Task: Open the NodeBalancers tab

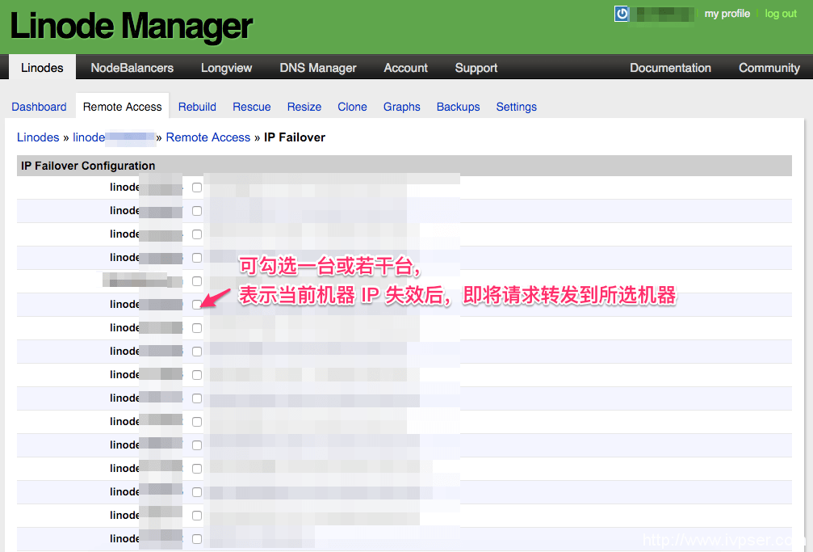Action: [x=132, y=68]
